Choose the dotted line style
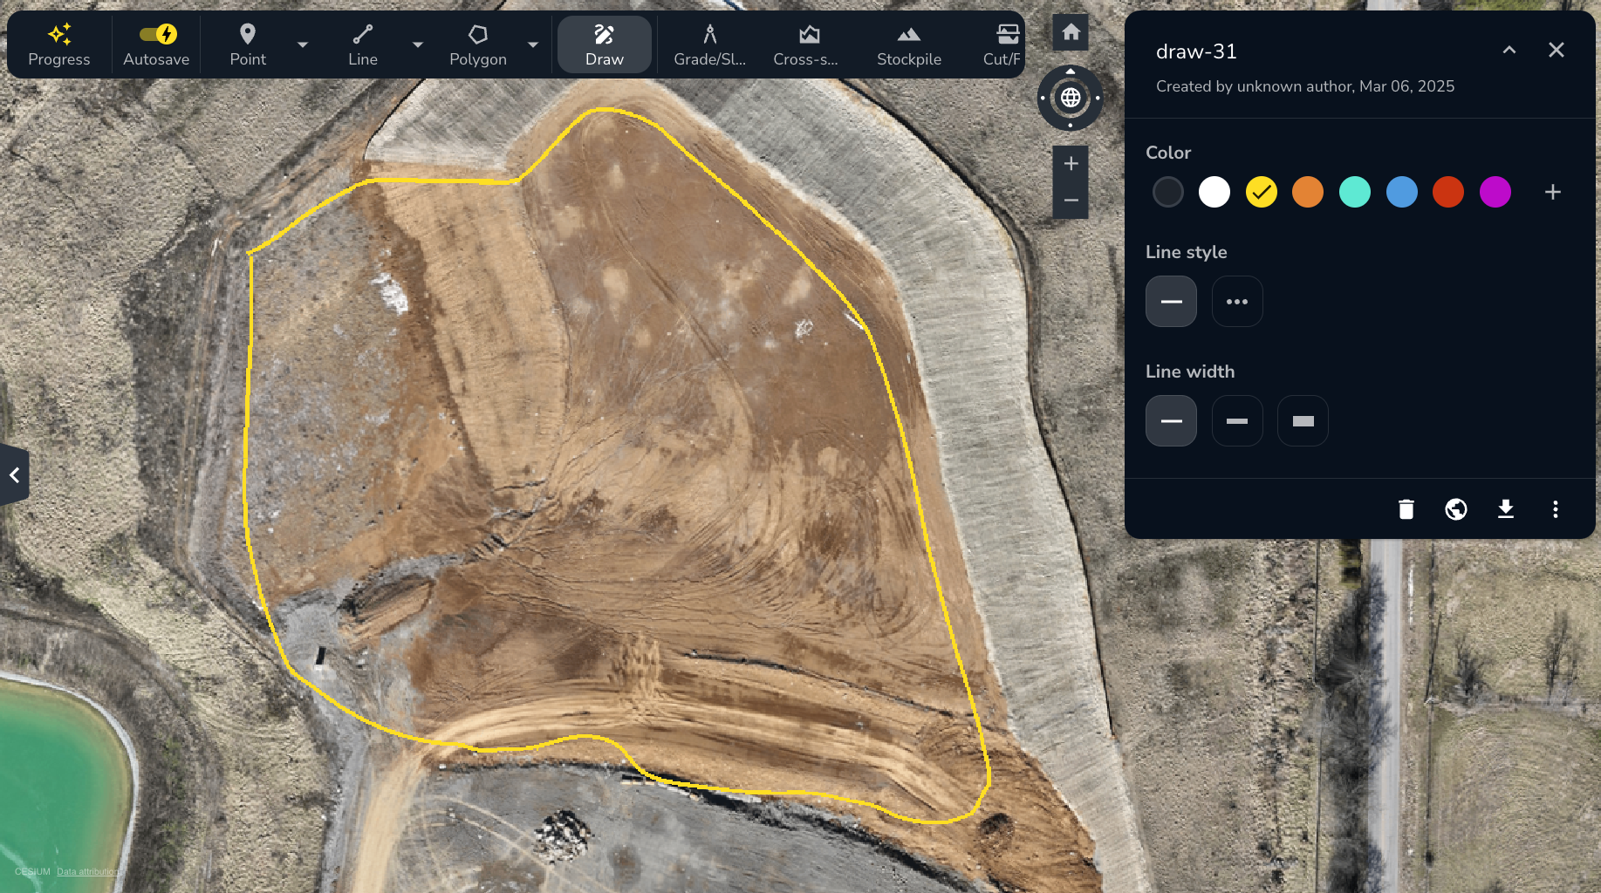 point(1236,302)
